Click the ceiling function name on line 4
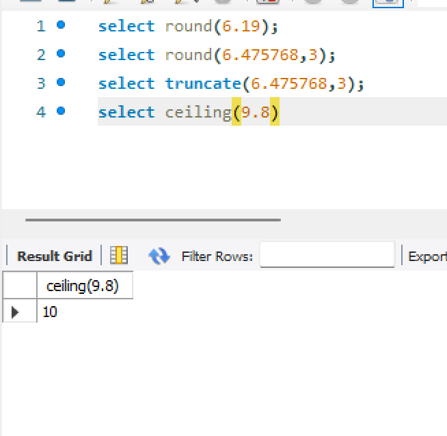The image size is (447, 436). tap(198, 113)
